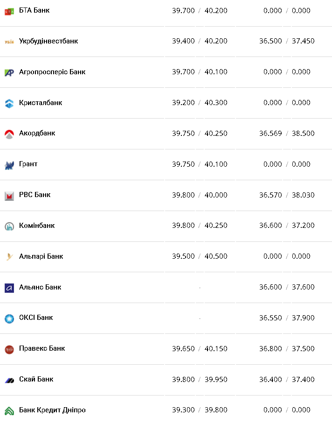Click the Грант bank logo icon
The height and width of the screenshot is (424, 332).
pyautogui.click(x=9, y=165)
